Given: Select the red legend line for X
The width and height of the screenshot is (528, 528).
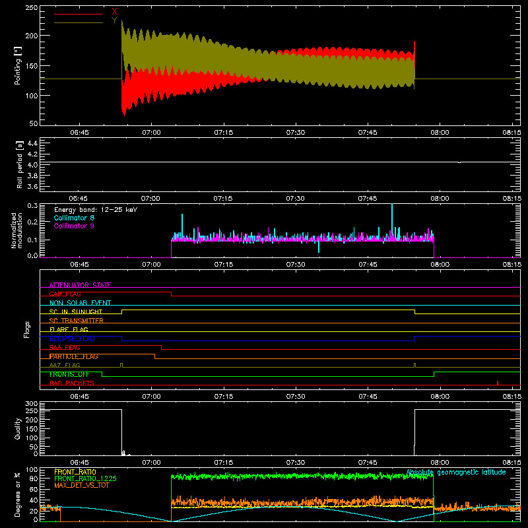Looking at the screenshot, I should 79,14.
